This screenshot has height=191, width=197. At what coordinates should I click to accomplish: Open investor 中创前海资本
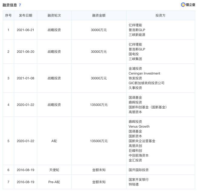coord(139,155)
